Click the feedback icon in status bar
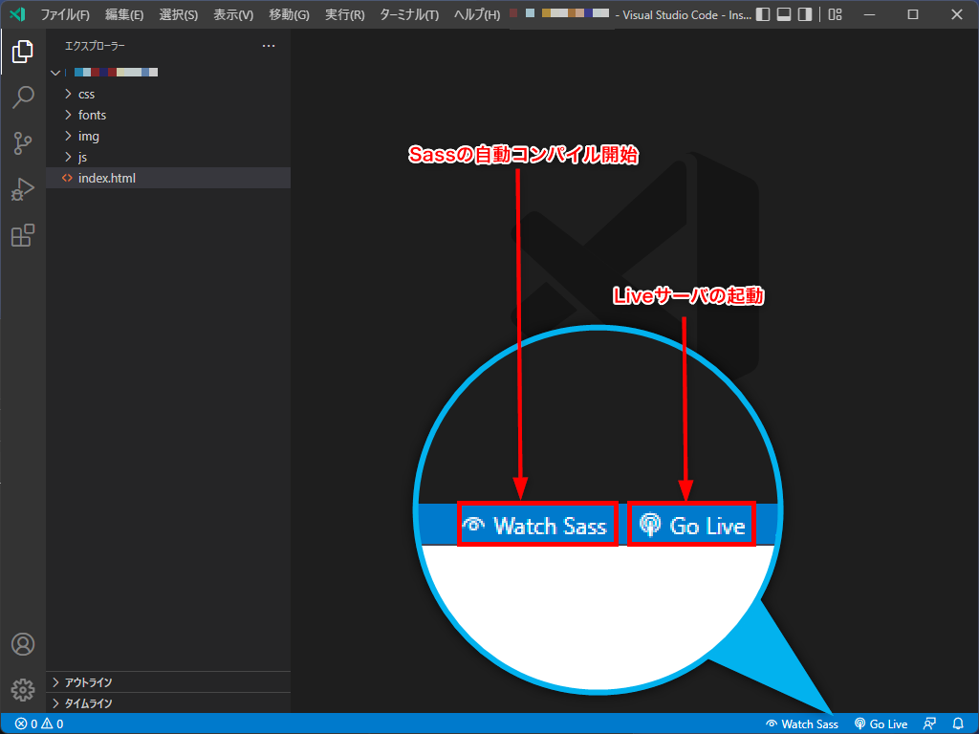Viewport: 979px width, 734px height. coord(929,724)
